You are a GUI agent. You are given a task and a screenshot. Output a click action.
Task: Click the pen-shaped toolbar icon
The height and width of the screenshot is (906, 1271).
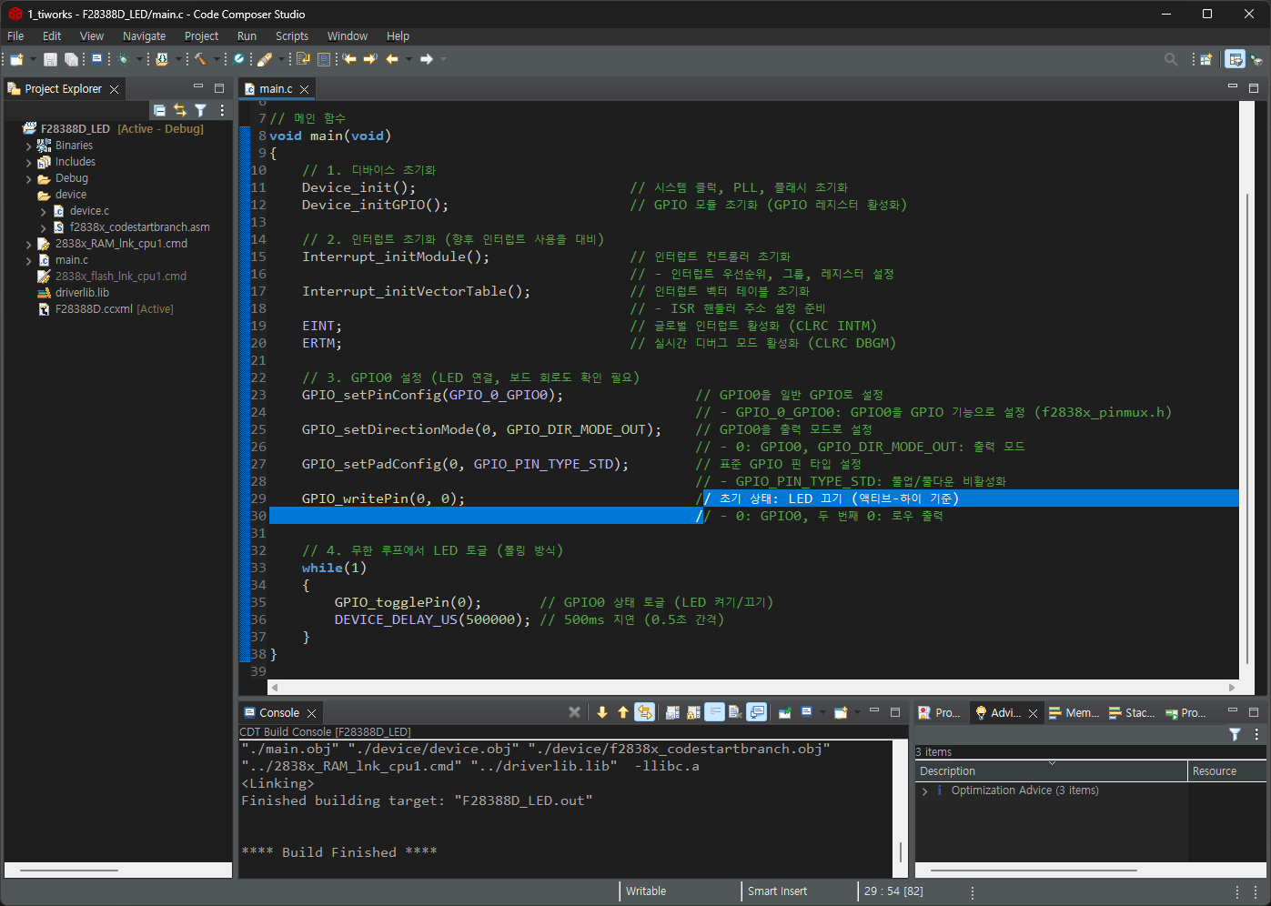pos(265,59)
